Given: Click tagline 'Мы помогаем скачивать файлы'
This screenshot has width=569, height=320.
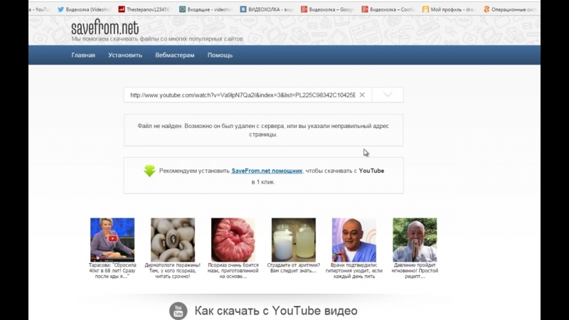Looking at the screenshot, I should (x=157, y=39).
